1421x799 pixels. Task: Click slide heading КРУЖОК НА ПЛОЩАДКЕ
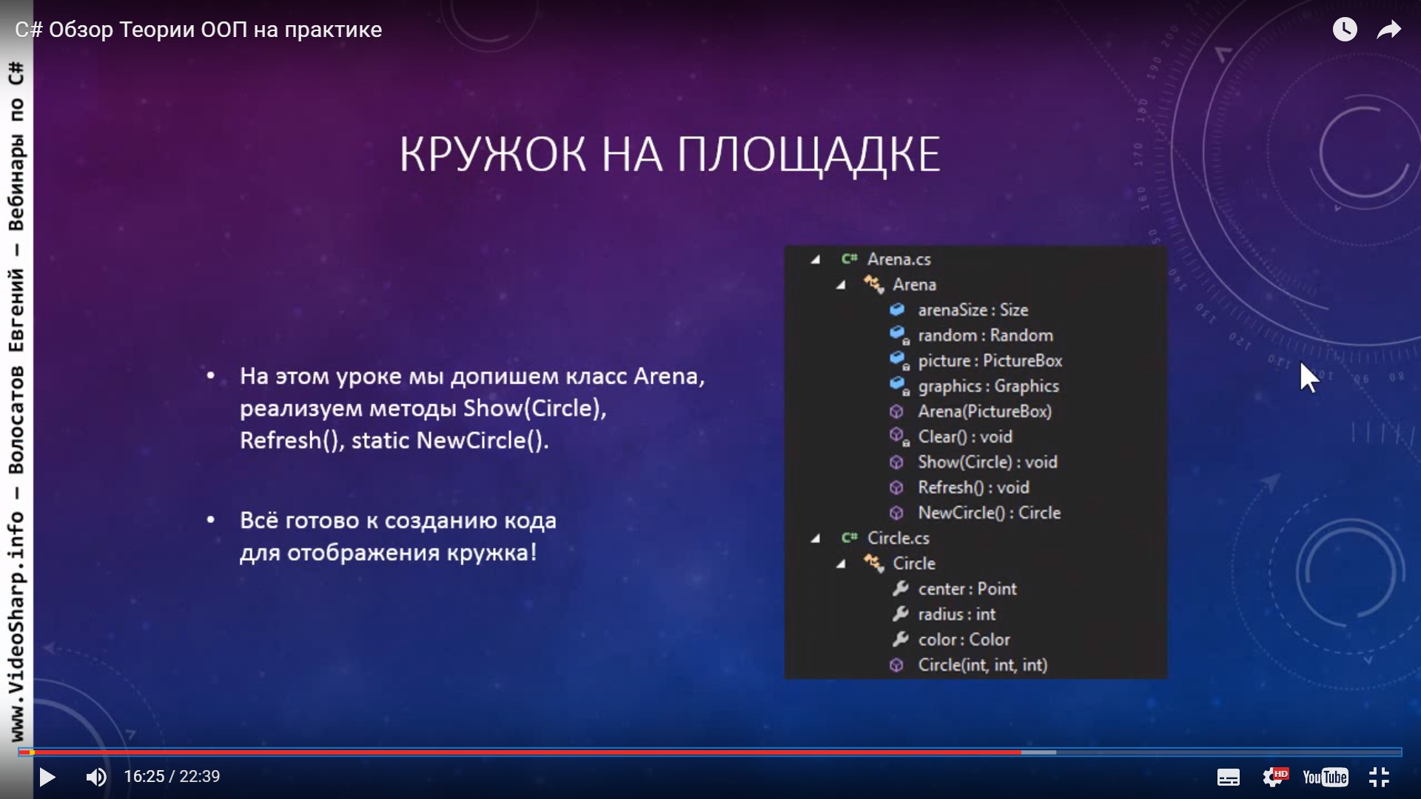click(670, 155)
